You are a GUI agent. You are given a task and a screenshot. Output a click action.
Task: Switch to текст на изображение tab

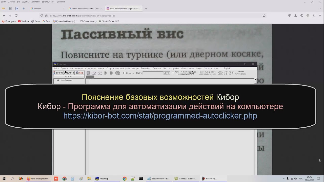86,8
